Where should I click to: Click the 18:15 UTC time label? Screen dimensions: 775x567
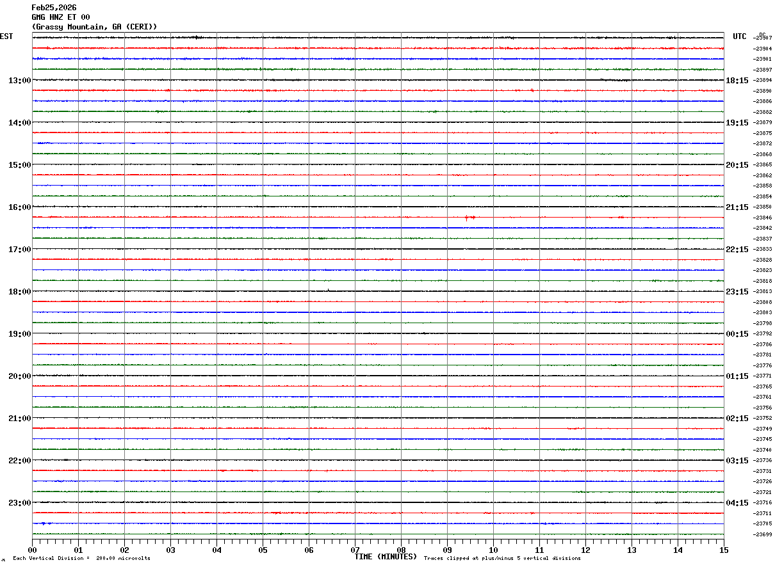(x=737, y=80)
